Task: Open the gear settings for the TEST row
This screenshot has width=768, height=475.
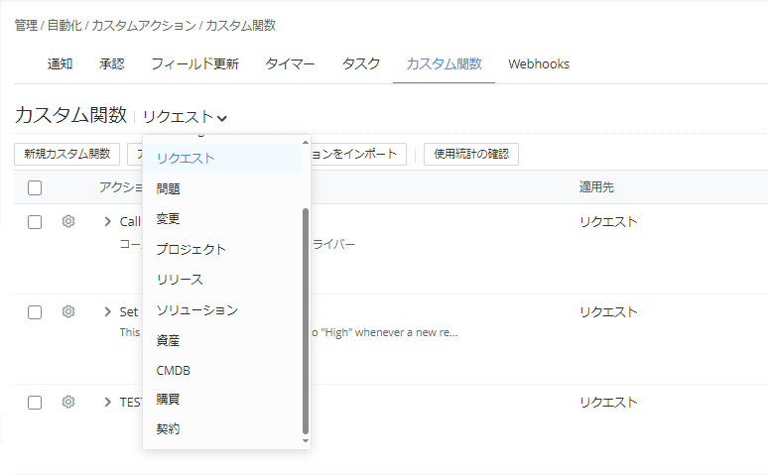Action: click(x=68, y=403)
